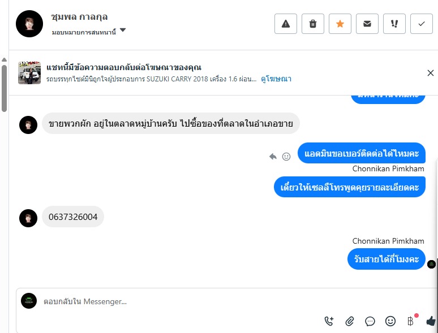The width and height of the screenshot is (438, 333).
Task: Mark conversation done with checkmark button
Action: [422, 24]
